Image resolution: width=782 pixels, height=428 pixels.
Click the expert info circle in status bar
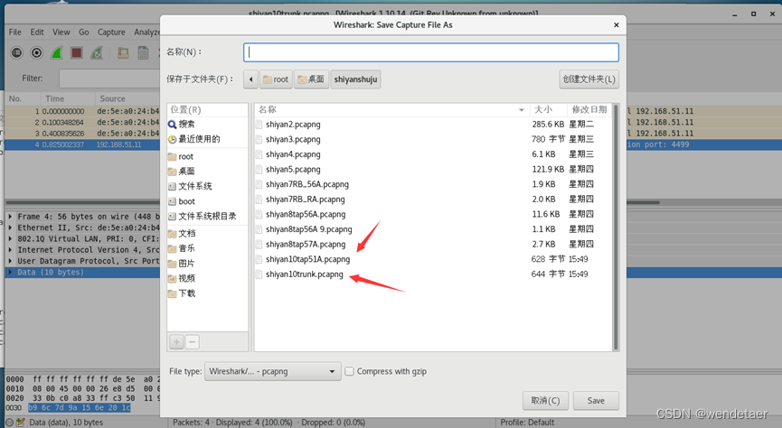(x=9, y=423)
